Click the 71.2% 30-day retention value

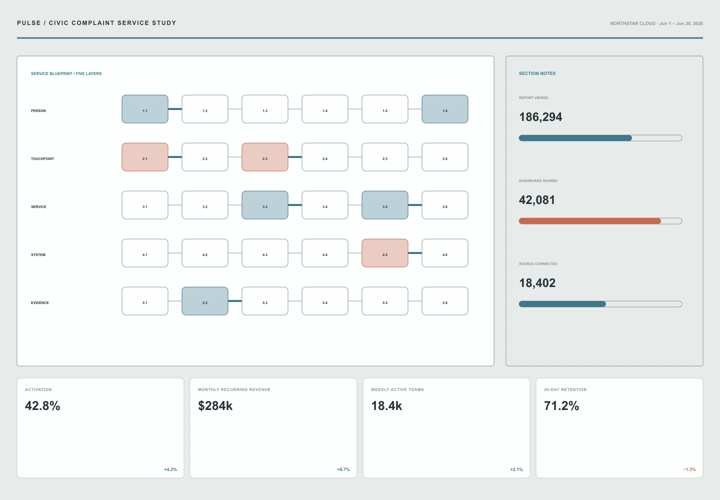(x=561, y=406)
